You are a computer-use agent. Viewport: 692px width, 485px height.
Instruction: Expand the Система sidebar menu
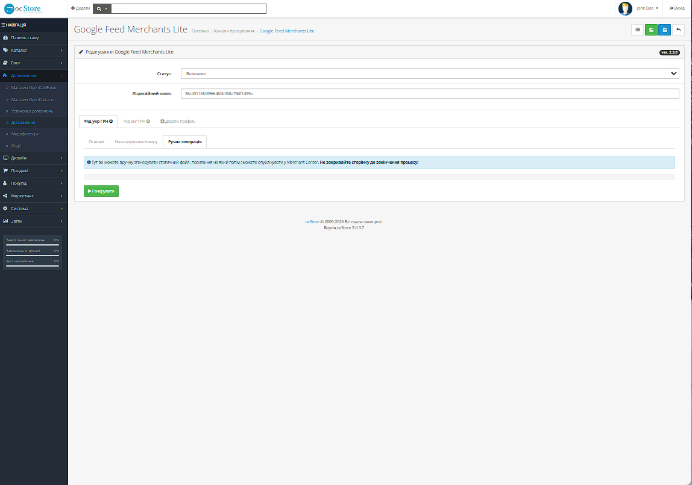34,209
